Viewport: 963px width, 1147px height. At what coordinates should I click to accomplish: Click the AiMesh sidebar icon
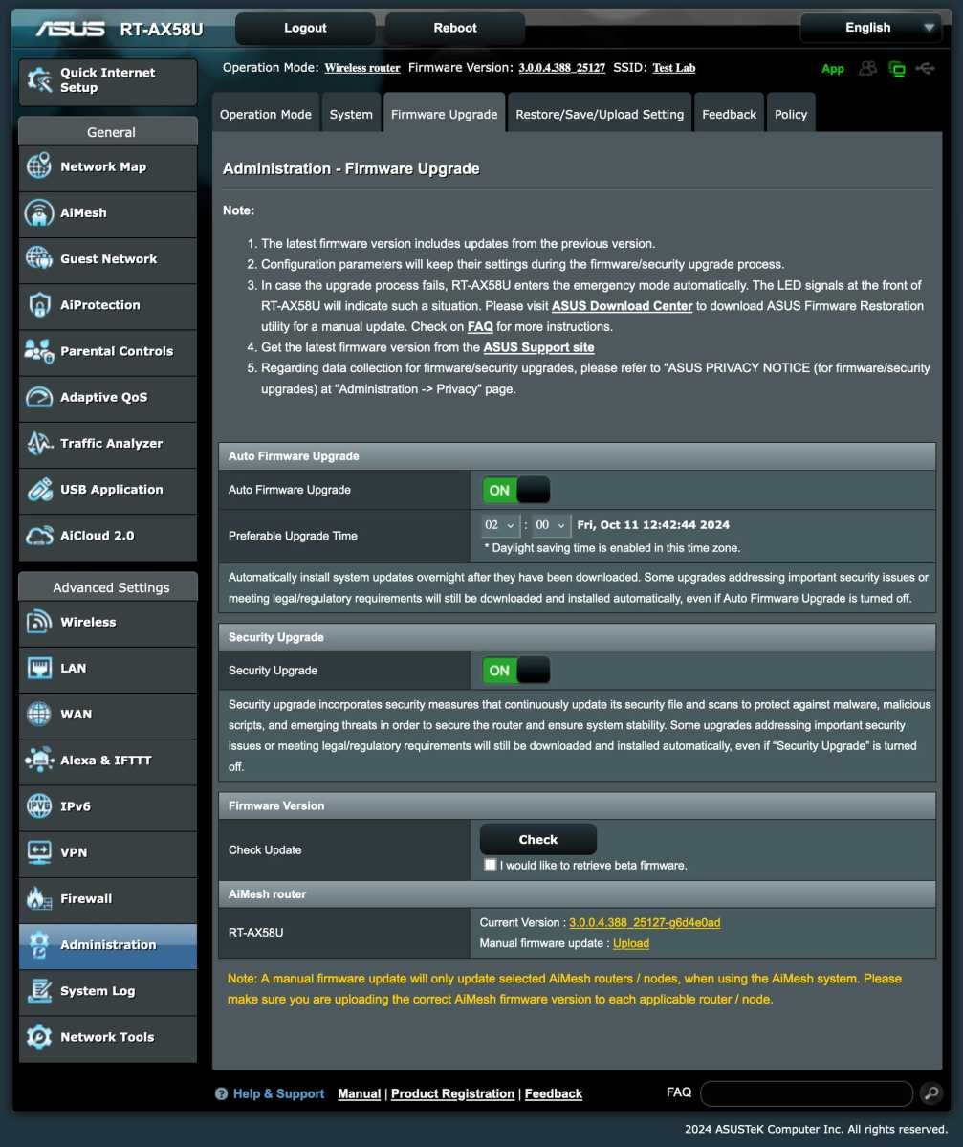coord(39,213)
